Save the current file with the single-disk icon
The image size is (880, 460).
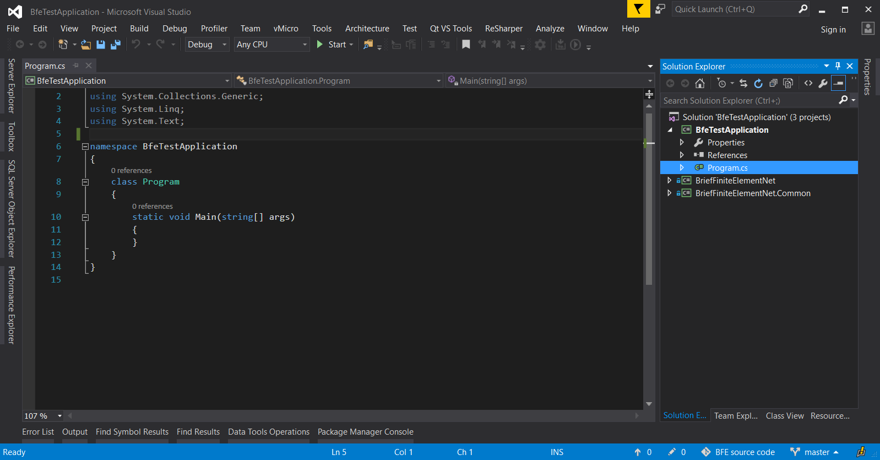click(x=101, y=45)
